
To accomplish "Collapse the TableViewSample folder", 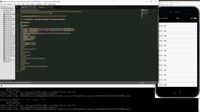I will (1, 8).
